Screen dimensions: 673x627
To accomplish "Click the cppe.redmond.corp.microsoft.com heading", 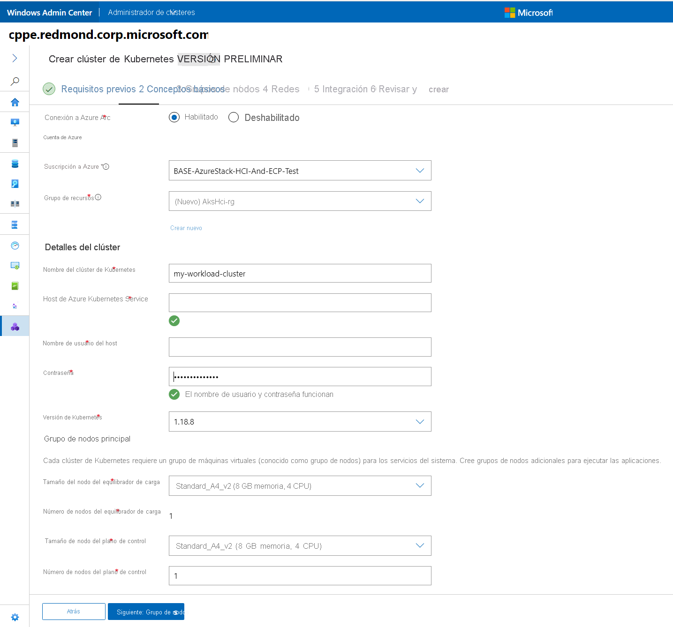I will tap(108, 35).
